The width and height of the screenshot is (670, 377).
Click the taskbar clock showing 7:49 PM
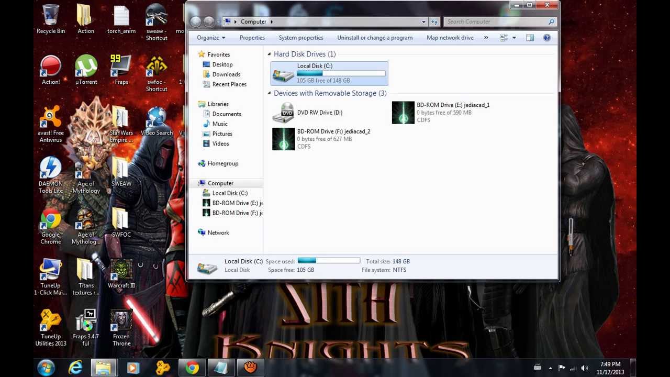610,368
